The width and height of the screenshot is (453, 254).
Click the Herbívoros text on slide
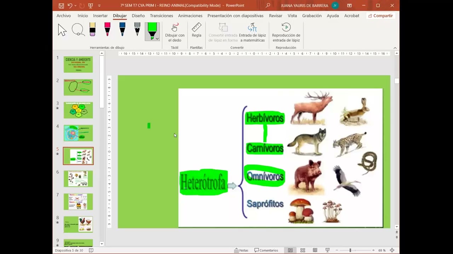[x=265, y=118]
